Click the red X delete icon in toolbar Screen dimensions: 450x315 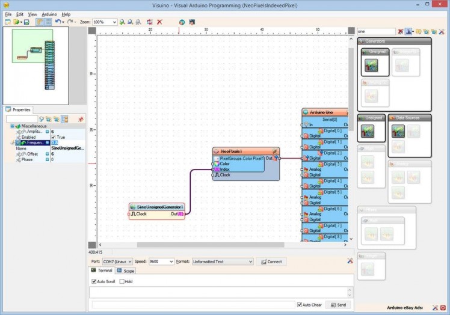[x=159, y=22]
